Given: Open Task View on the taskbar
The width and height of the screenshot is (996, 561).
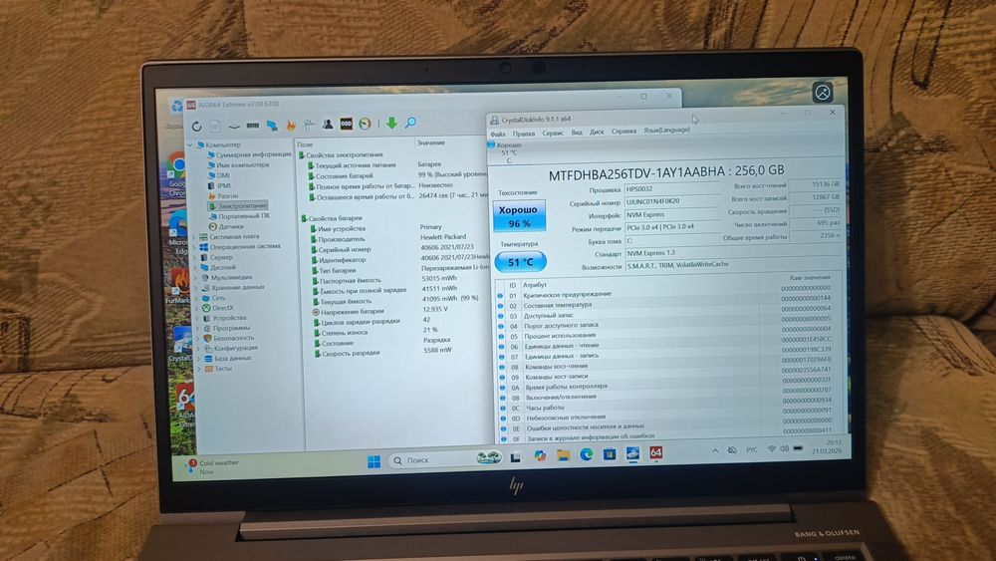Looking at the screenshot, I should click(516, 457).
